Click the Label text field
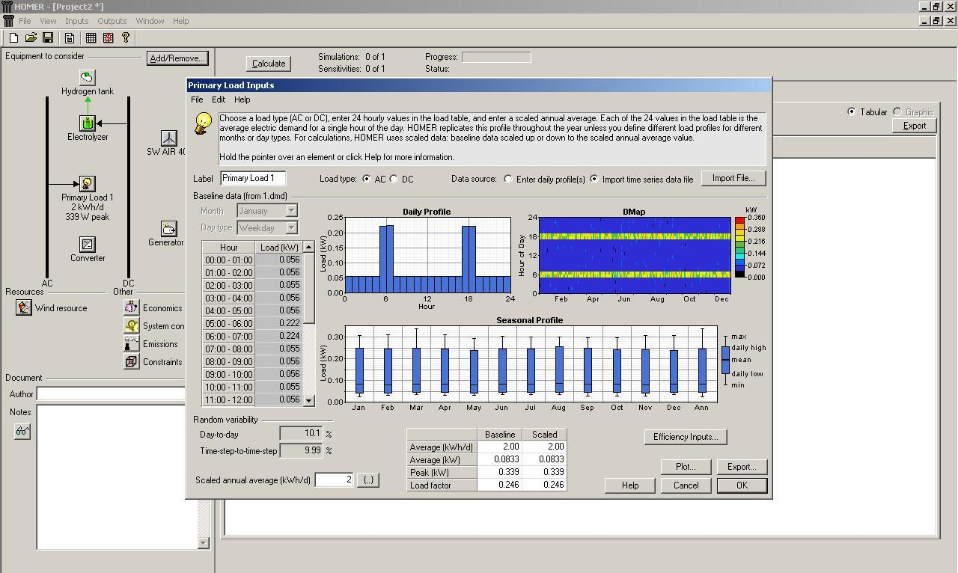This screenshot has width=958, height=573. pyautogui.click(x=253, y=178)
